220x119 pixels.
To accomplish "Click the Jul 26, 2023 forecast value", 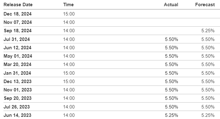I will point(208,107).
